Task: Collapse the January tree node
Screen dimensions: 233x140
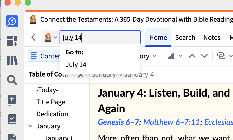Action: [30, 126]
